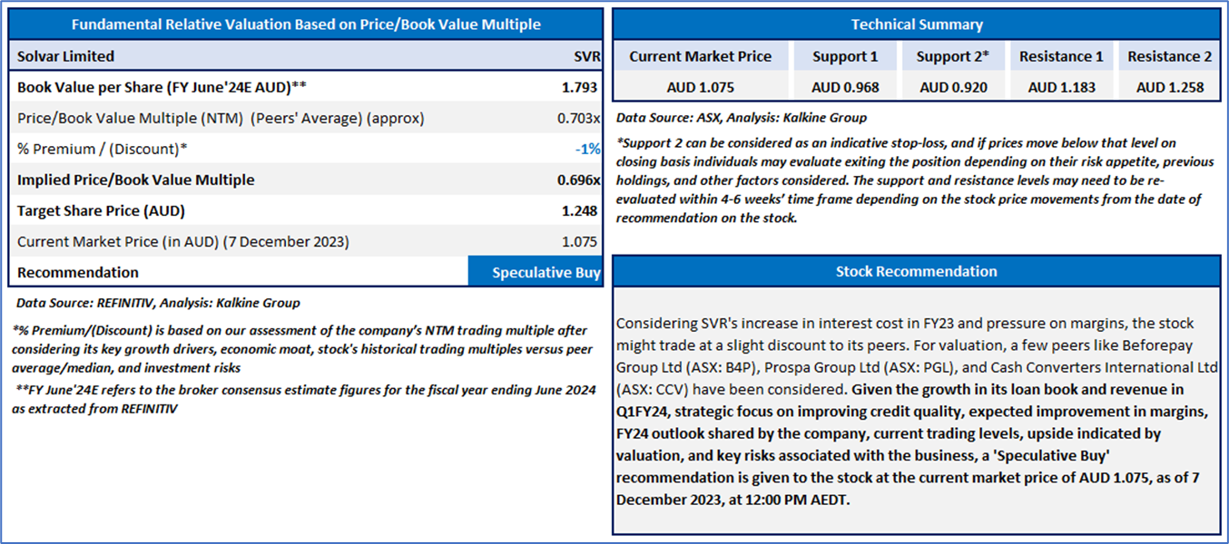Select the AUD 1.258 resistance value
This screenshot has width=1229, height=544.
point(1169,88)
